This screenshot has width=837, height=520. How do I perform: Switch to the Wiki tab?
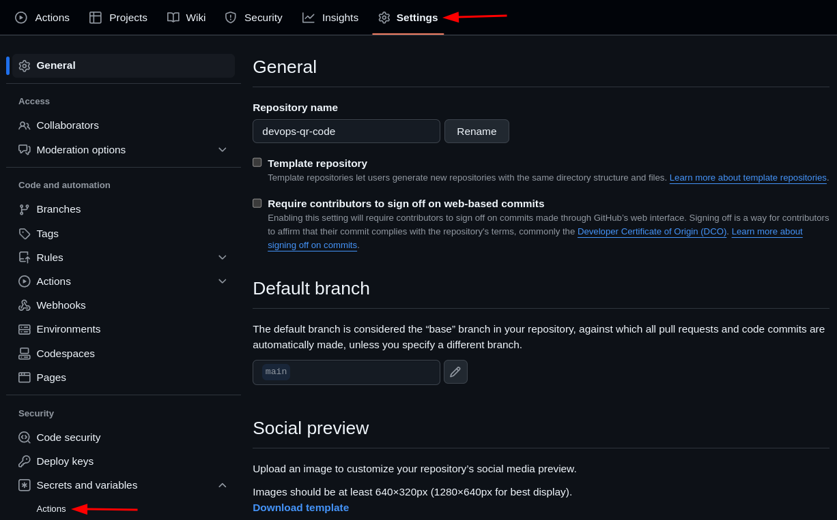tap(186, 18)
